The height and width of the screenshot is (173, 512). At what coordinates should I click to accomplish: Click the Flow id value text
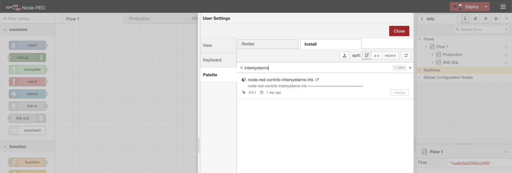(x=470, y=163)
